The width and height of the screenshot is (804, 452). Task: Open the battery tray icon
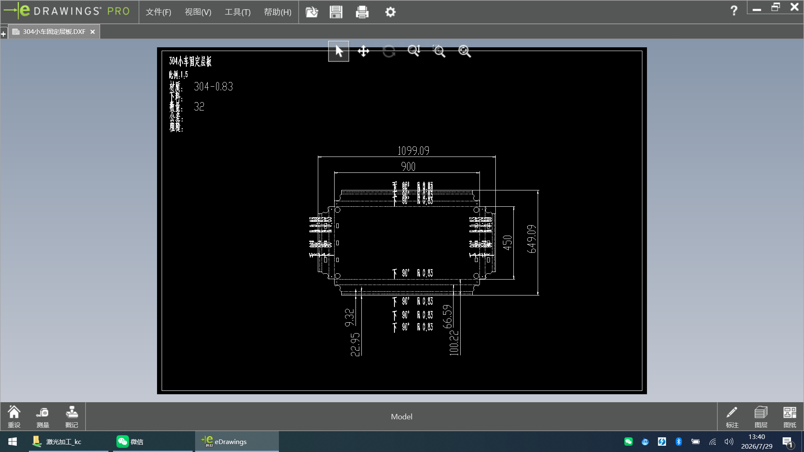(696, 442)
